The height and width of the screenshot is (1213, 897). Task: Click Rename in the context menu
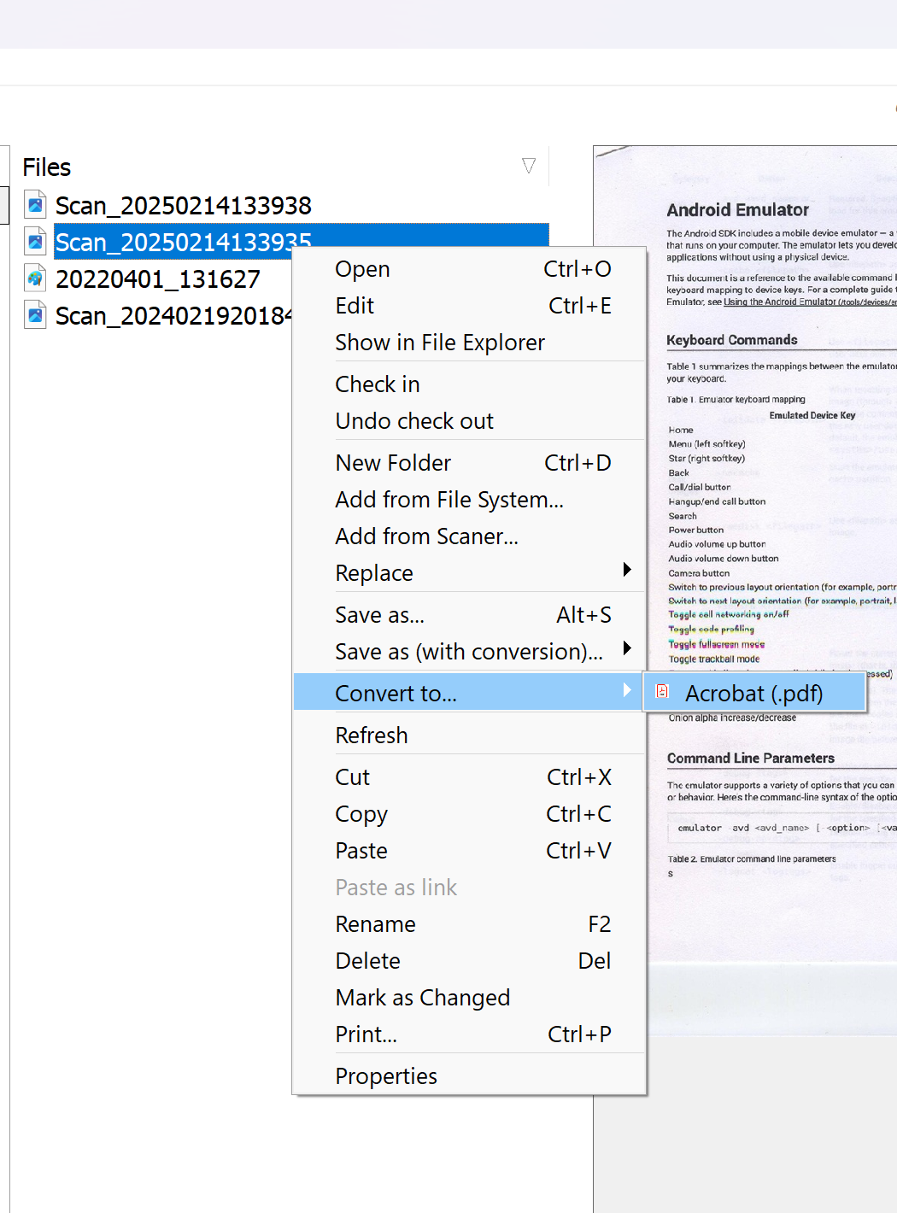click(376, 924)
